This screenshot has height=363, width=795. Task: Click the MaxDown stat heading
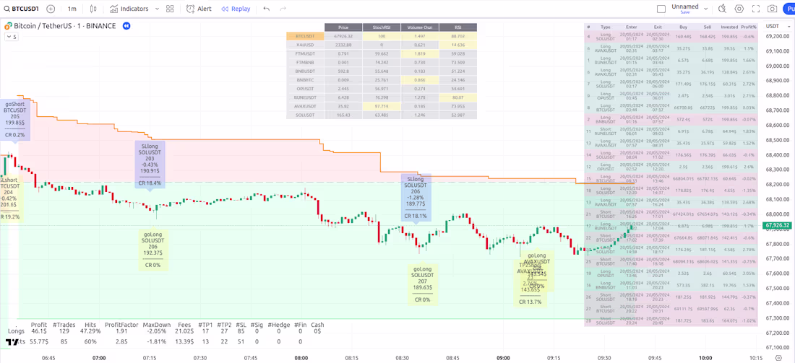coord(157,325)
